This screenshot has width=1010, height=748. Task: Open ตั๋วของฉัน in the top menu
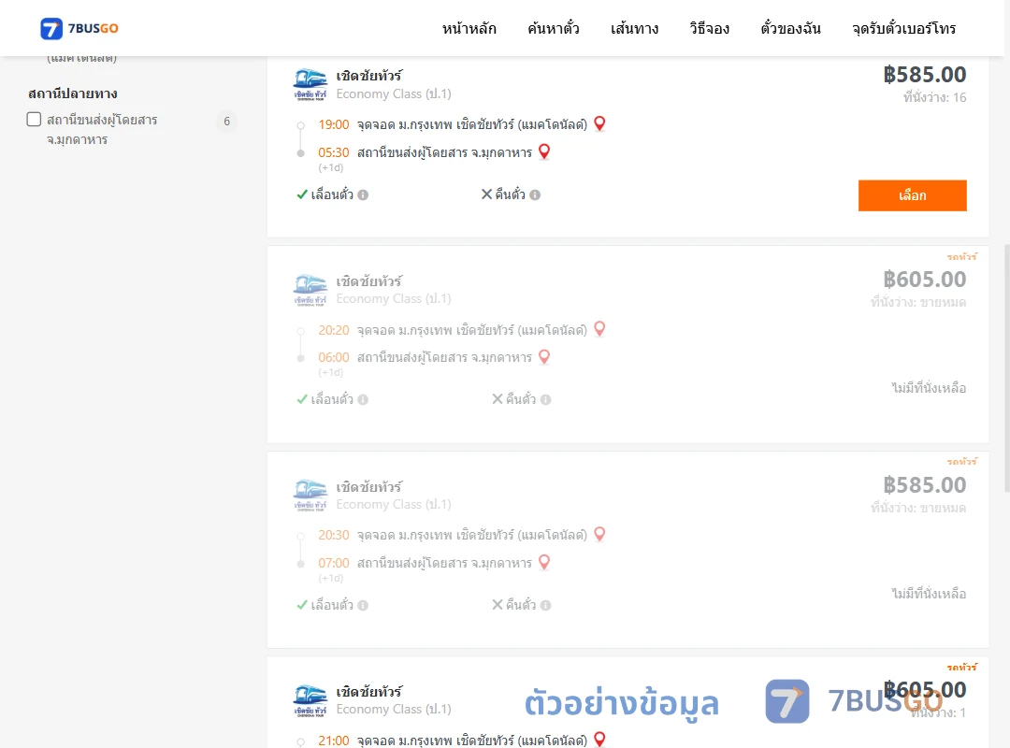(x=790, y=28)
